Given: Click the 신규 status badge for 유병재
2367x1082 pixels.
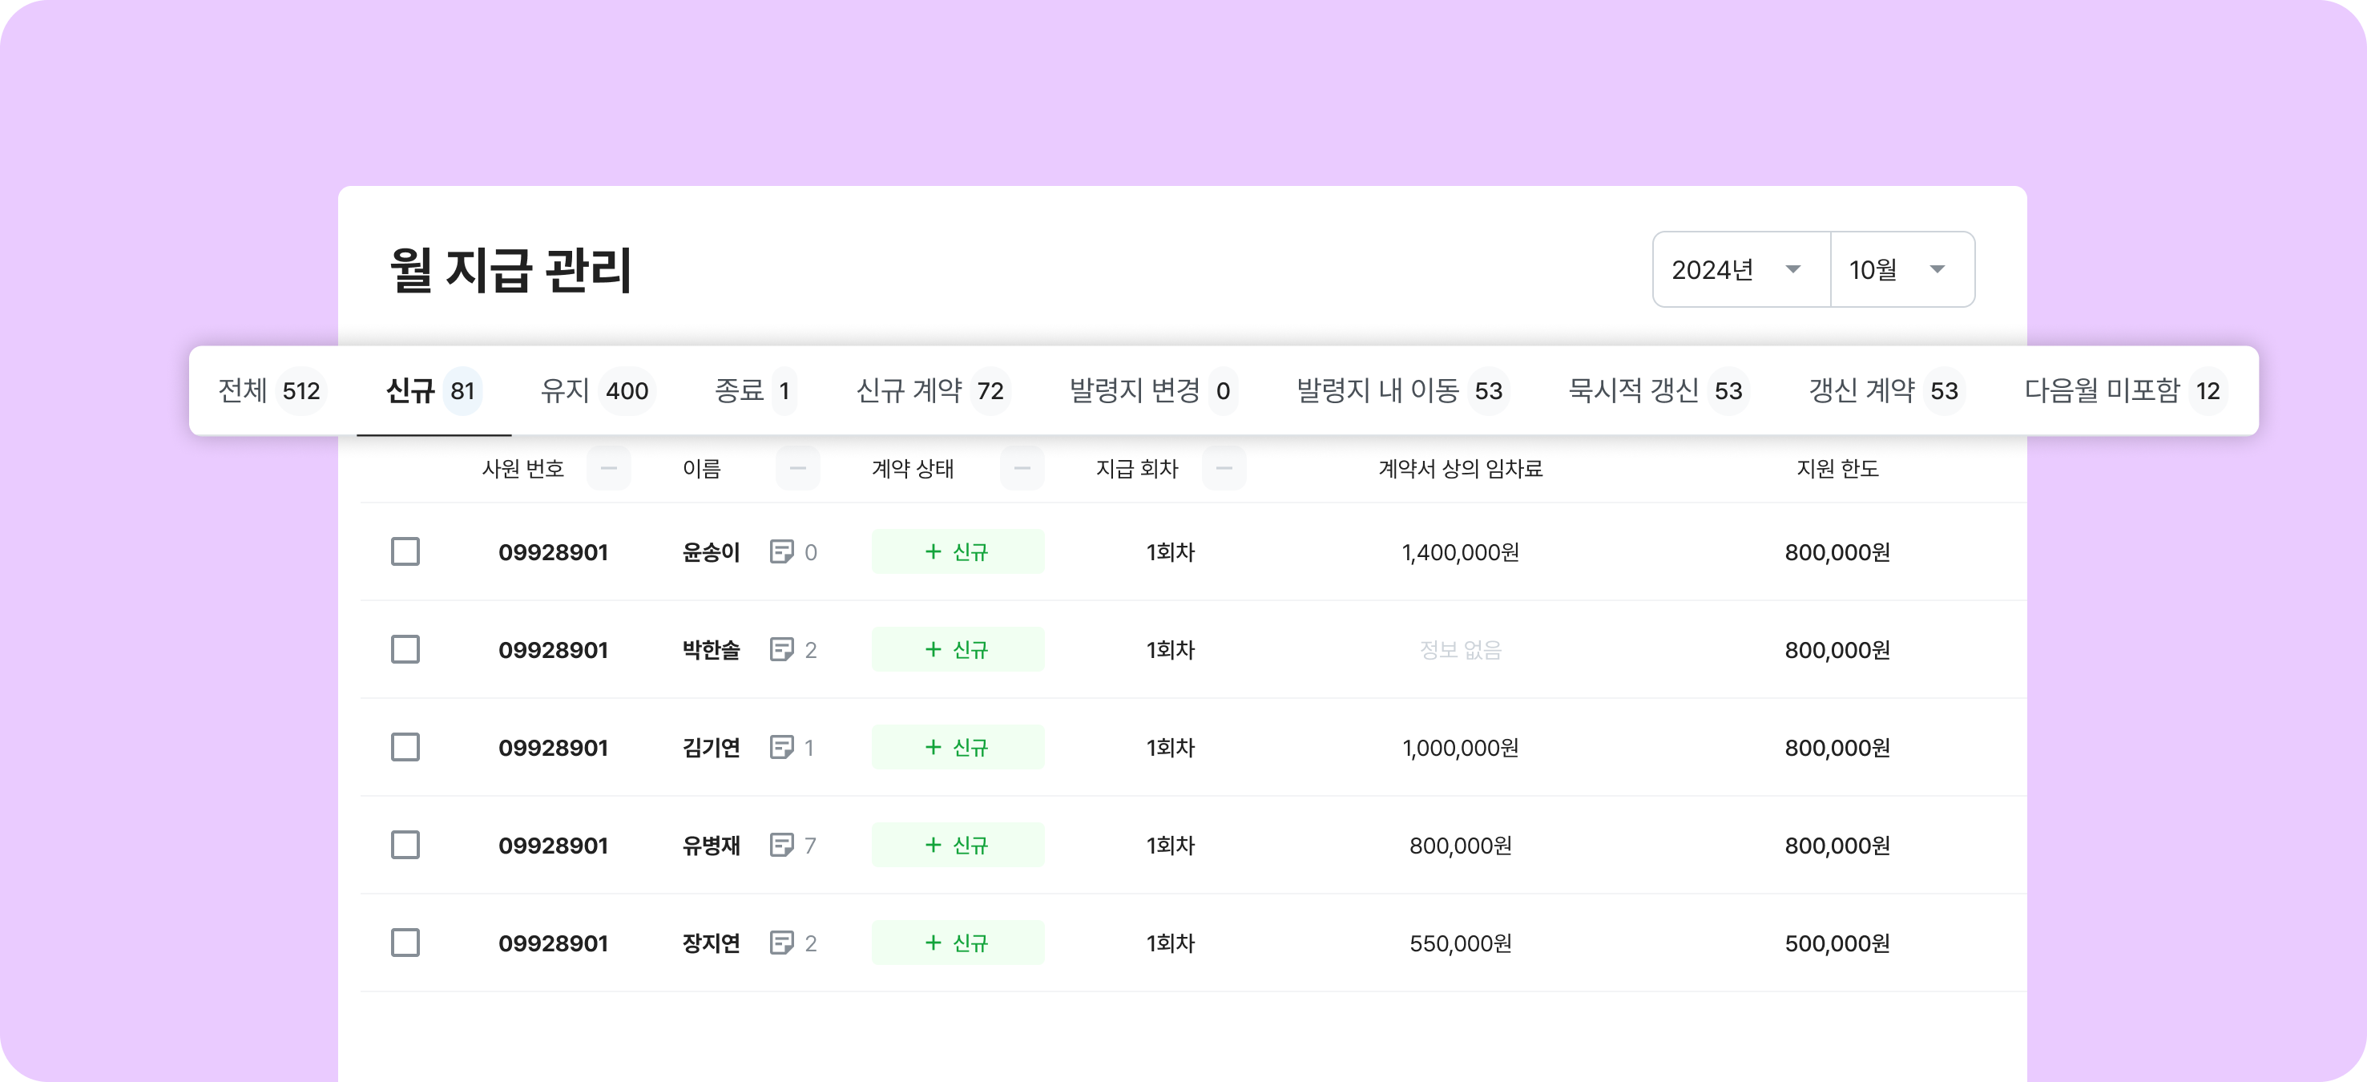Looking at the screenshot, I should point(958,845).
